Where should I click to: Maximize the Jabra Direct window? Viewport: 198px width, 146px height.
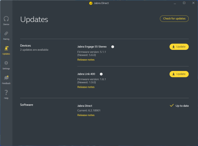[x=184, y=3]
